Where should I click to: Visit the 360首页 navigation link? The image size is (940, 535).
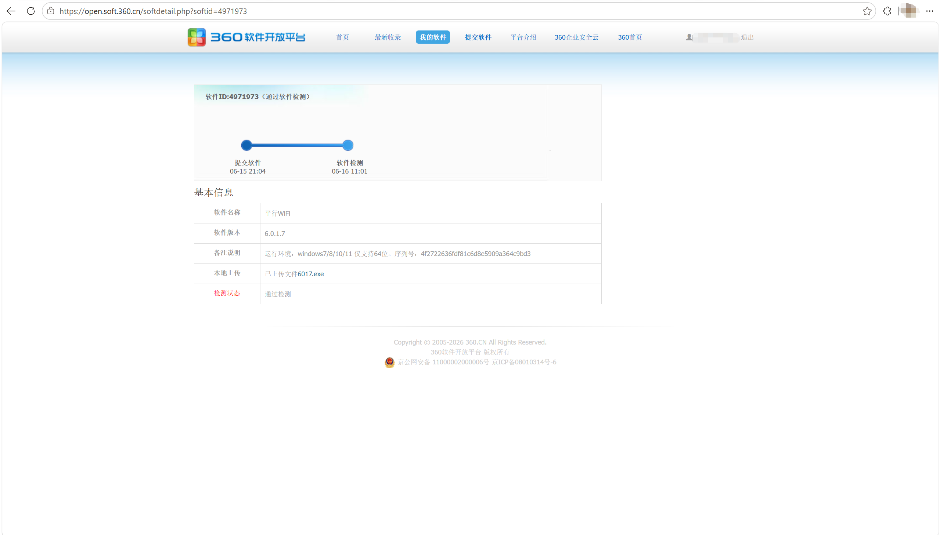630,37
